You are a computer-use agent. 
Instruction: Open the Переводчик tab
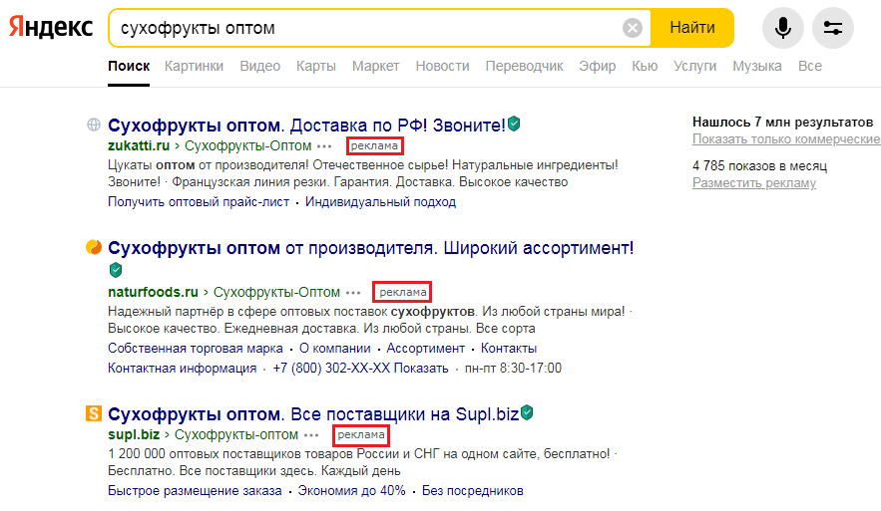[x=524, y=66]
